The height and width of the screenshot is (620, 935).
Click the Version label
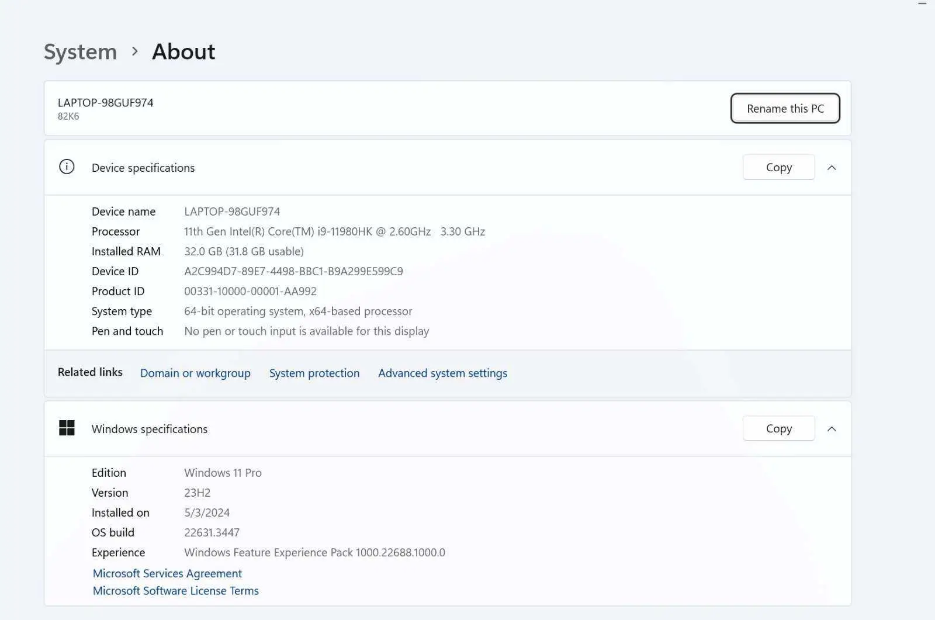pyautogui.click(x=110, y=493)
